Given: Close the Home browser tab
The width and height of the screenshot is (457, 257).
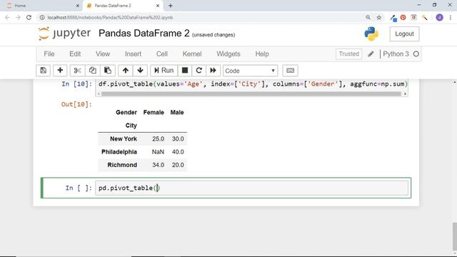Looking at the screenshot, I should pyautogui.click(x=78, y=6).
